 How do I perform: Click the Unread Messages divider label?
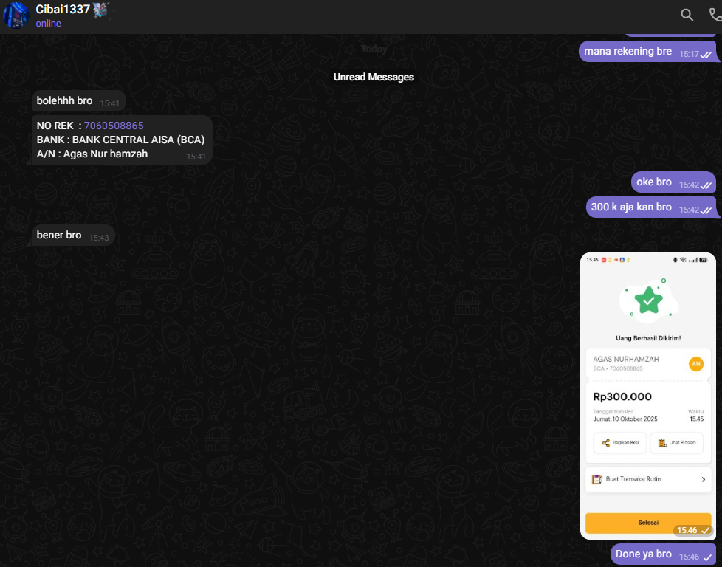(x=374, y=77)
